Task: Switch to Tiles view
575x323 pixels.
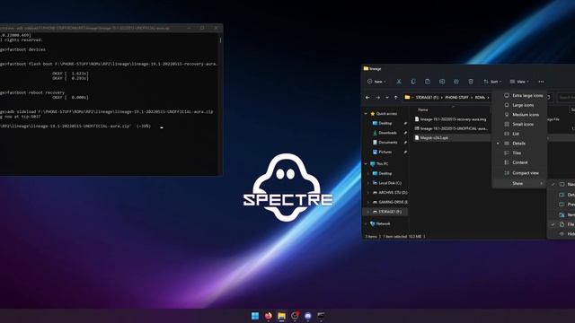Action: point(519,153)
